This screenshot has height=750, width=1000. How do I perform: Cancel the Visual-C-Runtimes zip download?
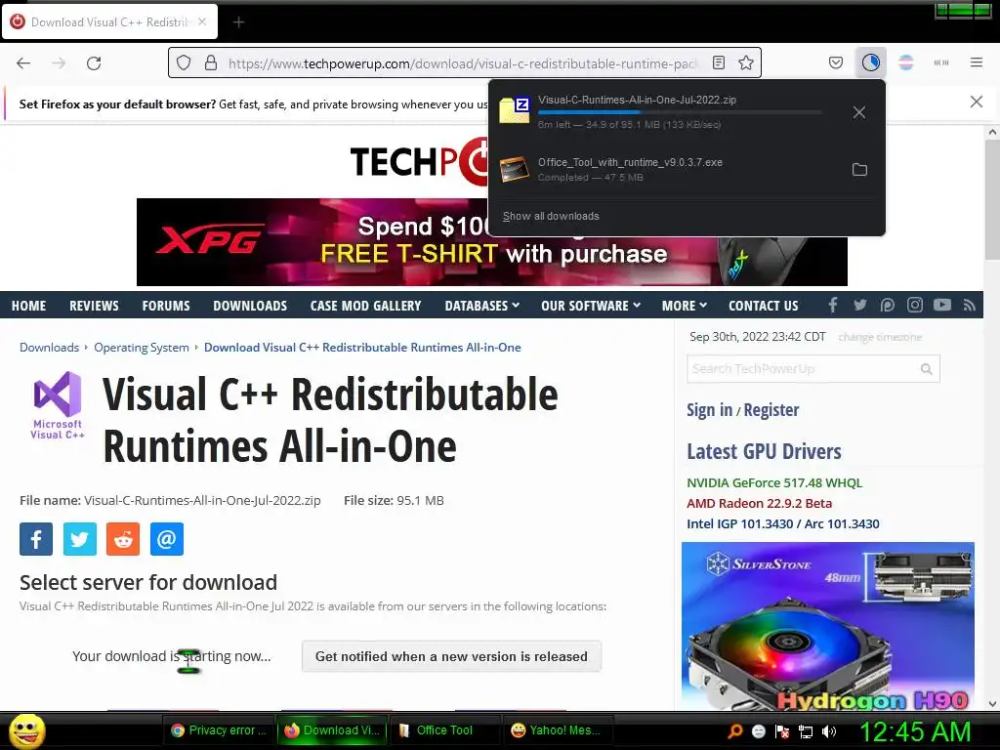[859, 112]
